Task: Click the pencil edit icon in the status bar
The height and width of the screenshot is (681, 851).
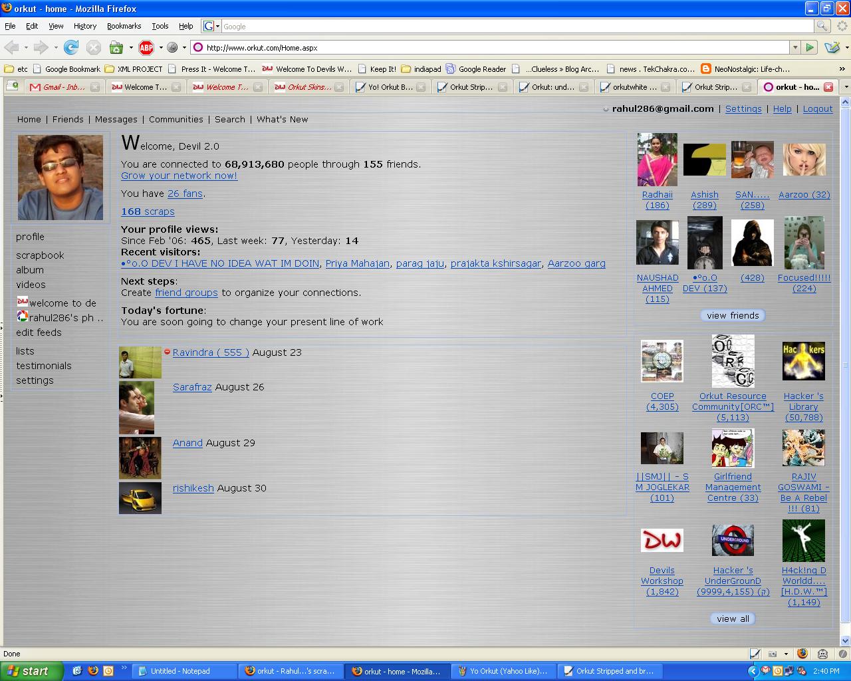Action: [x=755, y=654]
